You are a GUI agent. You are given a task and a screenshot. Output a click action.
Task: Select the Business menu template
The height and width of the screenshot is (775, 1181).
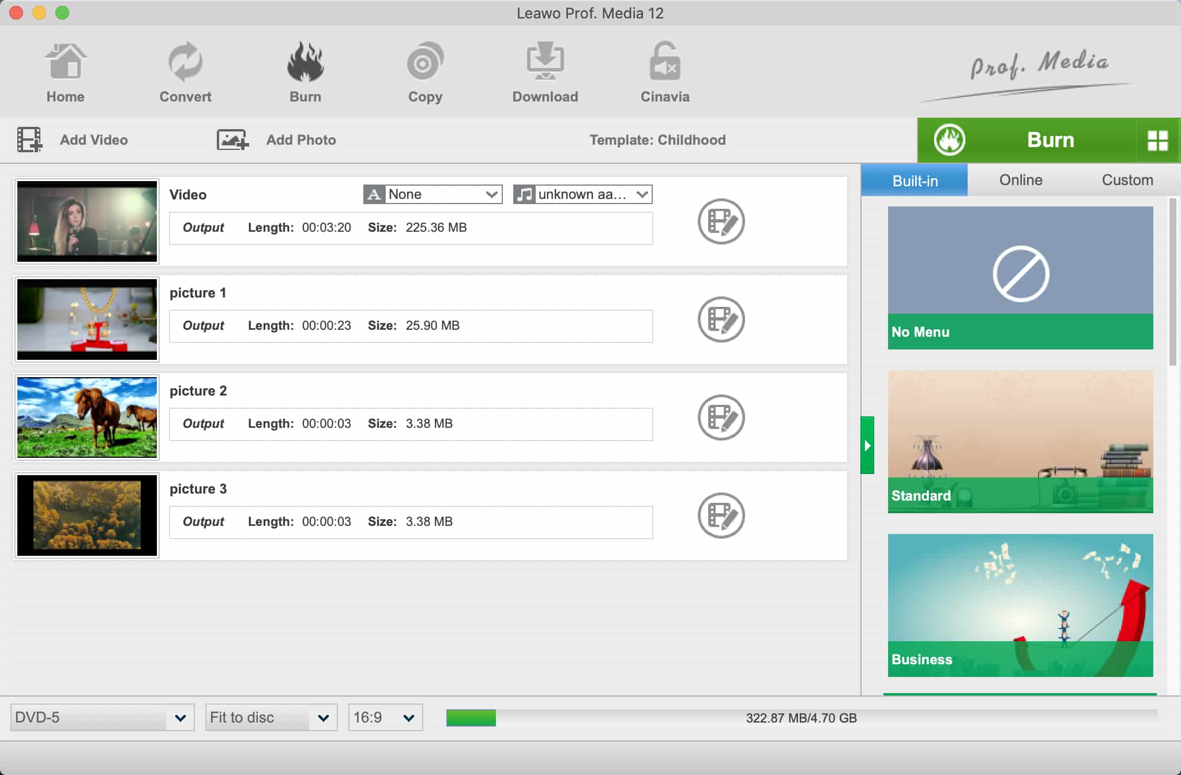coord(1020,605)
